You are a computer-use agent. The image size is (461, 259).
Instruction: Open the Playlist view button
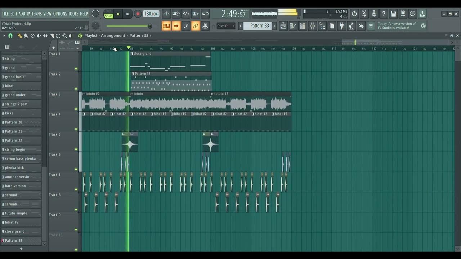point(283,26)
